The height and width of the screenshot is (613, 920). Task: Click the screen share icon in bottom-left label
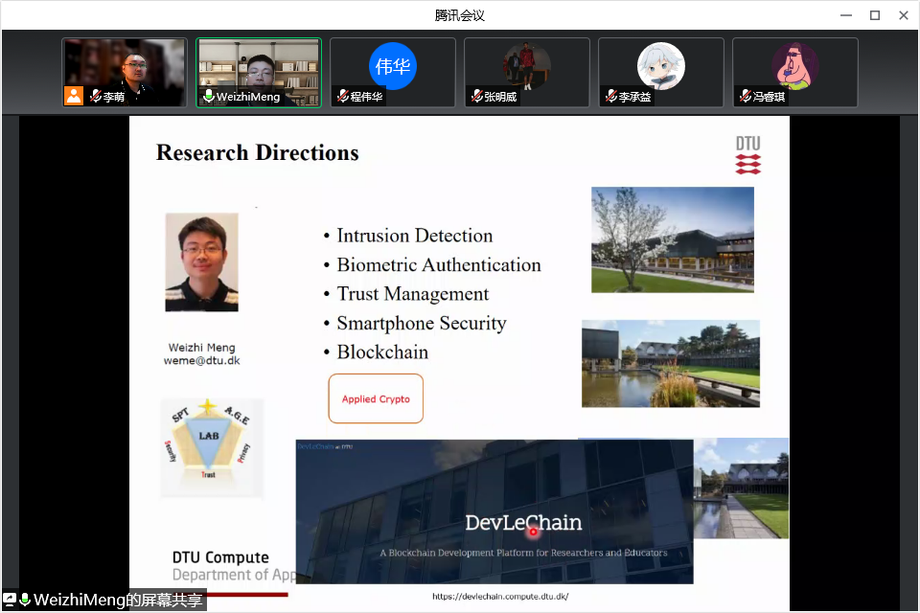10,601
